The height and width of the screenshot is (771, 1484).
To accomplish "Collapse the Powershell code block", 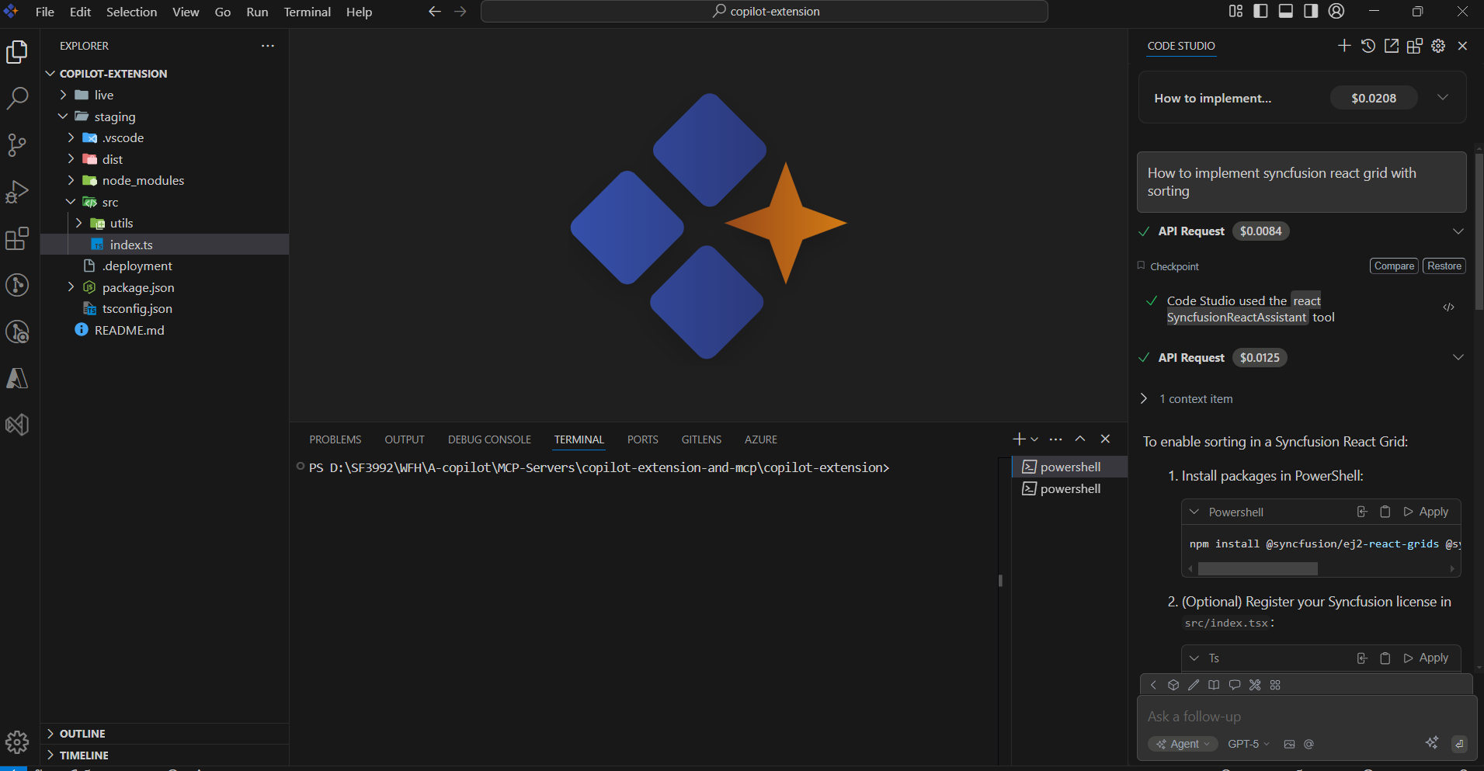I will (1194, 512).
